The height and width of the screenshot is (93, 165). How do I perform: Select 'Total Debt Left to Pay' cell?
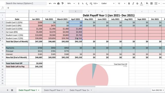click(x=17, y=67)
